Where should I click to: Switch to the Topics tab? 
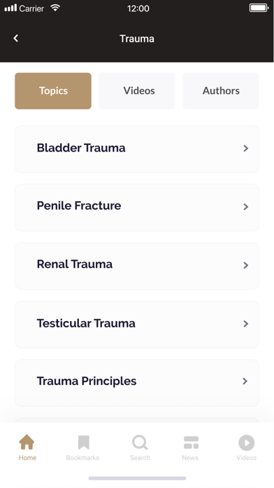[x=53, y=91]
